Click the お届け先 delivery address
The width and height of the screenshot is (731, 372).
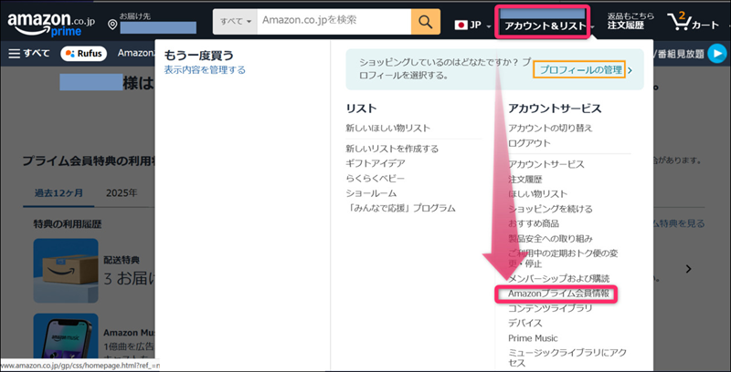(x=157, y=24)
